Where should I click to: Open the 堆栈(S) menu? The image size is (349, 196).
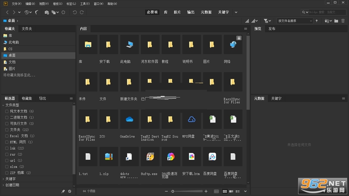coord(57,4)
